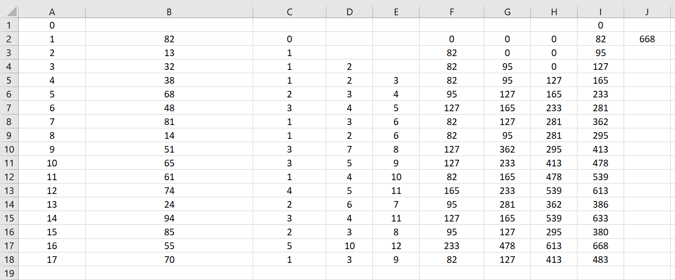
Task: Select cell B15 containing 94
Action: pyautogui.click(x=169, y=218)
